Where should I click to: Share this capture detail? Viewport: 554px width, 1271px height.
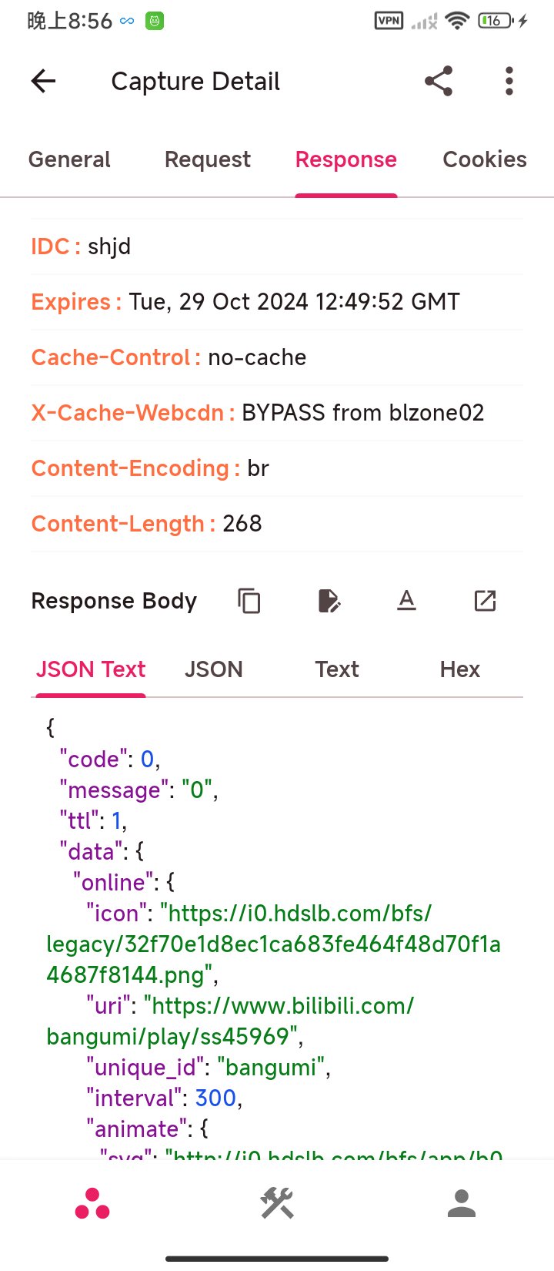(x=439, y=81)
